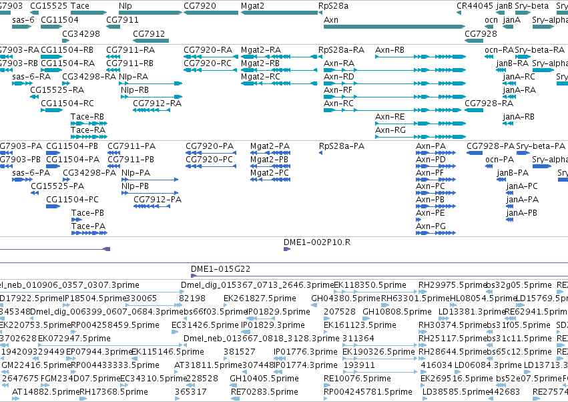568x402 pixels.
Task: Select the RE10076.5prime EST label
Action: (357, 379)
